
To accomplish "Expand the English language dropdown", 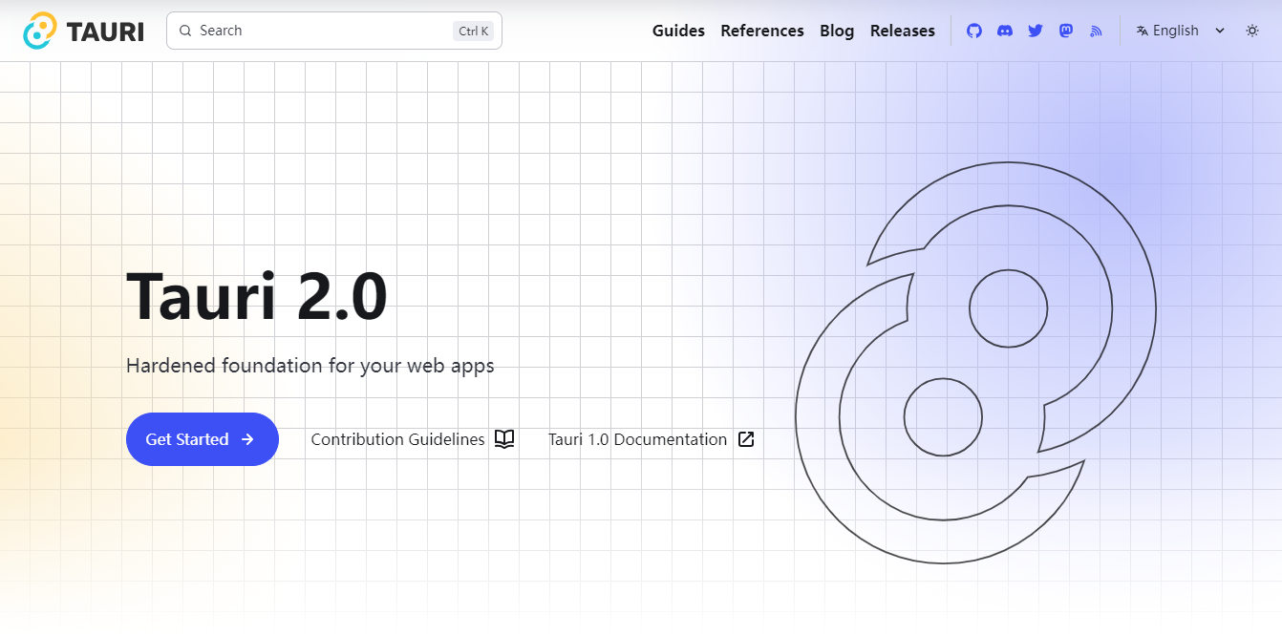I will click(1176, 31).
